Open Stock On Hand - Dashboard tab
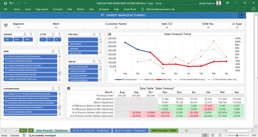This screenshot has width=258, height=137. click(x=130, y=131)
